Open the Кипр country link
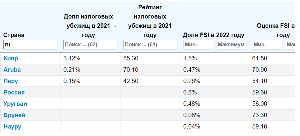300x136 pixels. (x=11, y=58)
